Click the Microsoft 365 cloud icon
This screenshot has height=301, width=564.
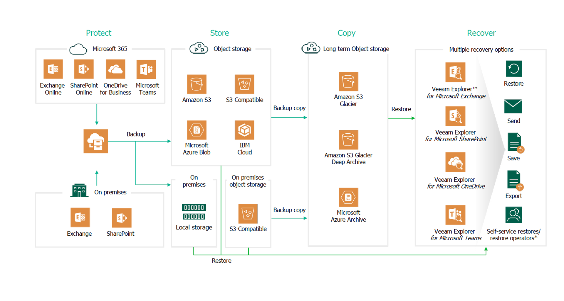pyautogui.click(x=78, y=49)
